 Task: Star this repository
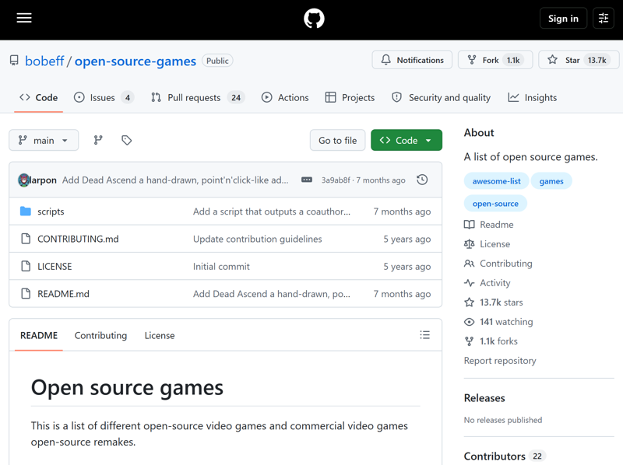click(579, 60)
